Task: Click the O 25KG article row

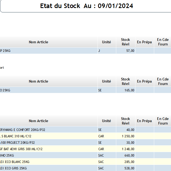Action: [5, 90]
